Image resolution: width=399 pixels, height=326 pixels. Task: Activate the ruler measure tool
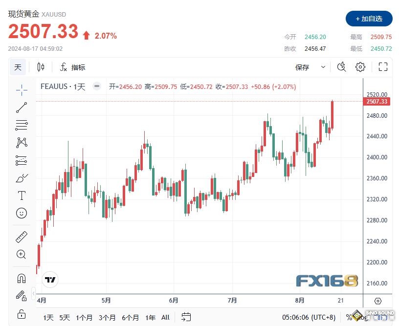22,237
